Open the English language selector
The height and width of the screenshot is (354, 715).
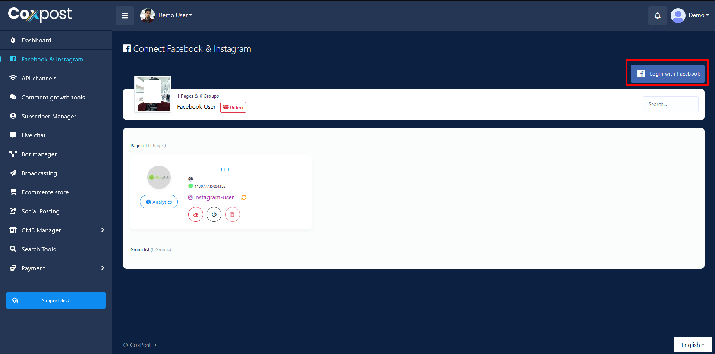tap(692, 345)
